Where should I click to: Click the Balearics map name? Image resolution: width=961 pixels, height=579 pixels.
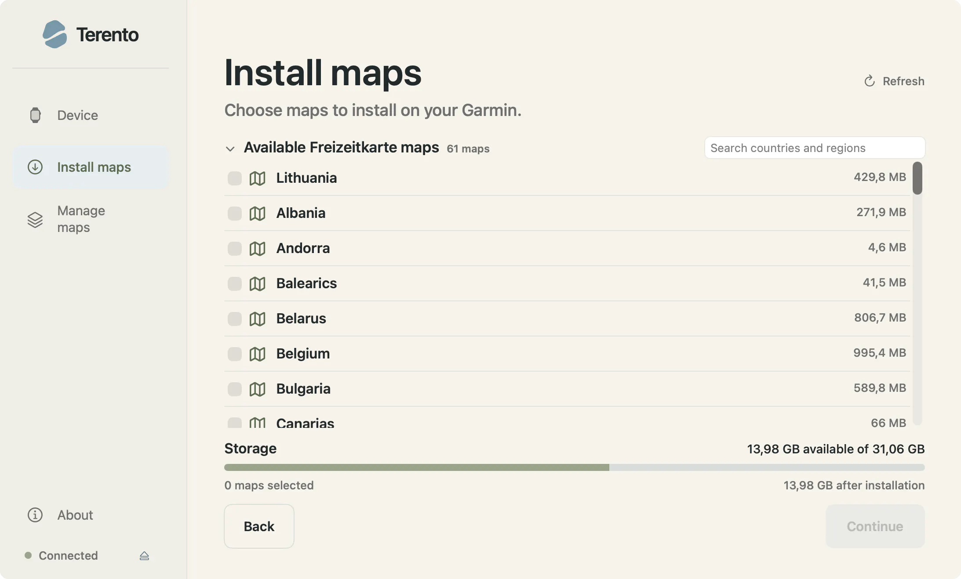point(306,283)
